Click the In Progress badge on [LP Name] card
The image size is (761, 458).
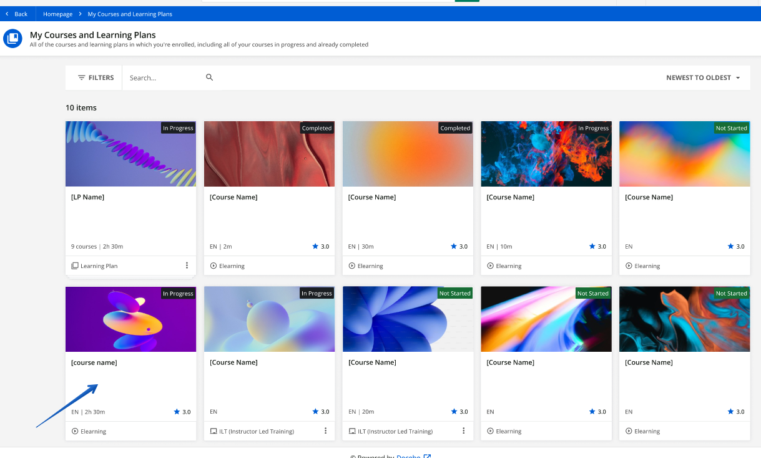point(179,128)
